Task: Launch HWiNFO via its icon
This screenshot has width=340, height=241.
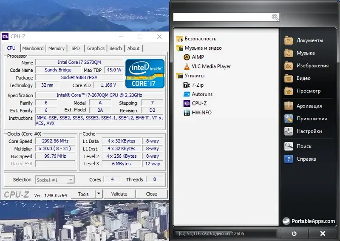Action: (187, 113)
